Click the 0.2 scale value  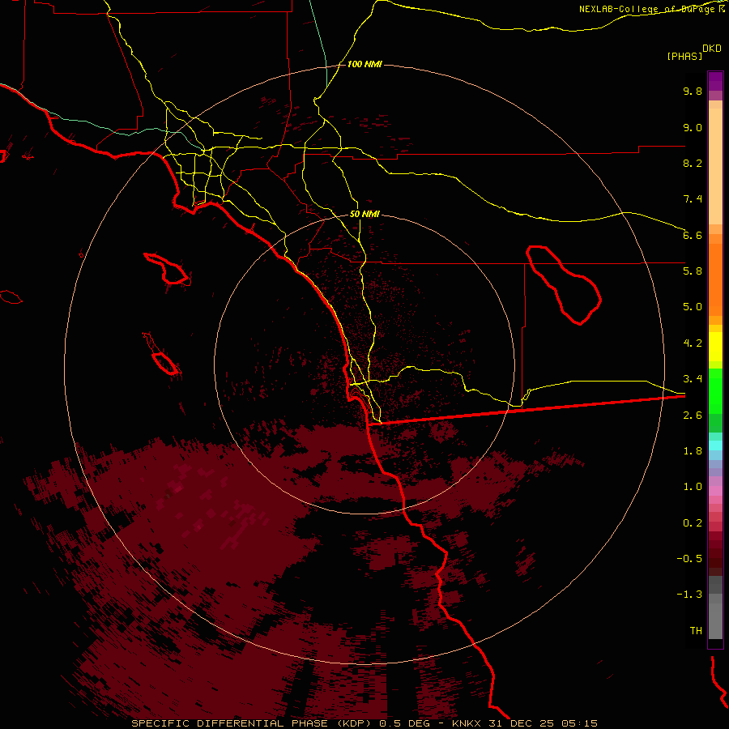[693, 523]
